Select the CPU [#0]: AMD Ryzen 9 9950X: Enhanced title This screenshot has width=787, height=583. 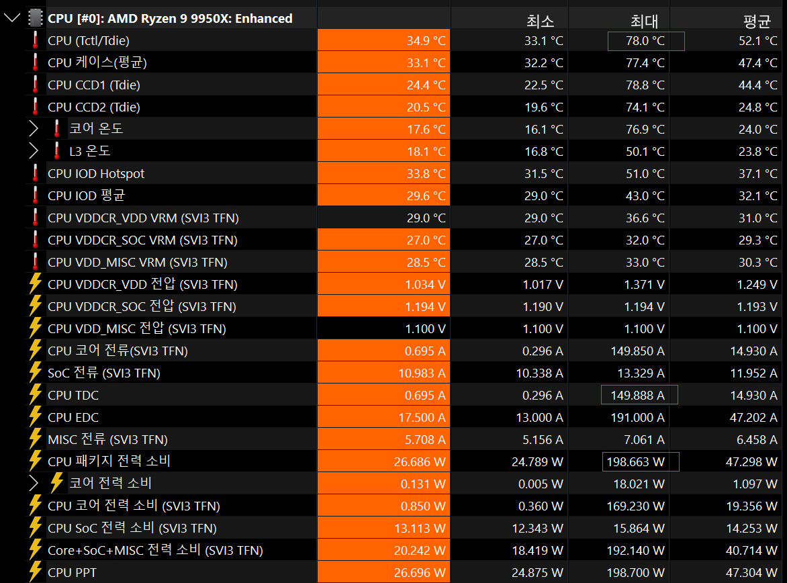[x=170, y=19]
